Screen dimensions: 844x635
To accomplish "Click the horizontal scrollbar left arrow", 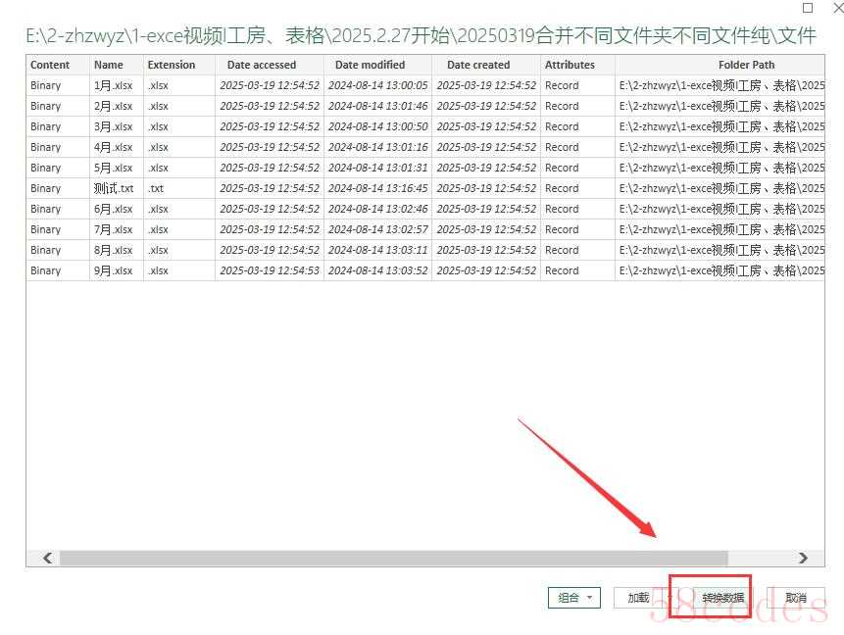I will [47, 558].
